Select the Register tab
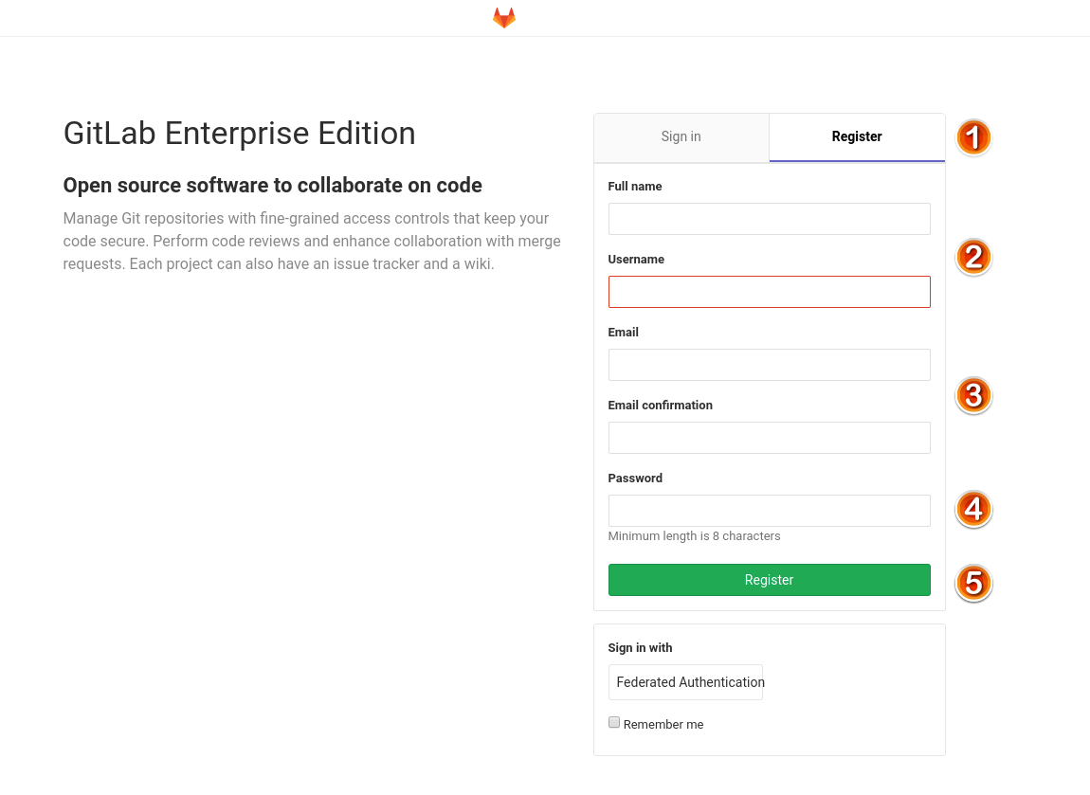 pos(857,136)
